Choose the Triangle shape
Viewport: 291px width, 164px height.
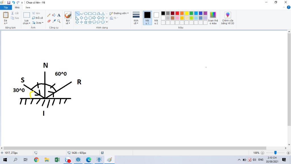[x=103, y=14]
